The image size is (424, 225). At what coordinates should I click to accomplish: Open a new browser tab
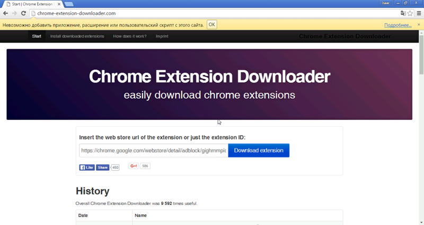pos(69,4)
